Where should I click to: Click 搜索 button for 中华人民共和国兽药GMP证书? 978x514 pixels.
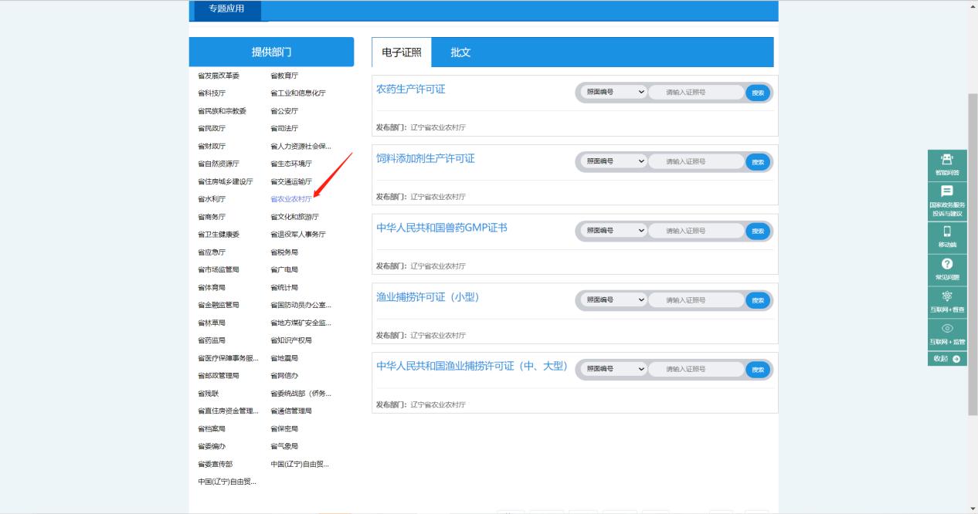point(757,231)
